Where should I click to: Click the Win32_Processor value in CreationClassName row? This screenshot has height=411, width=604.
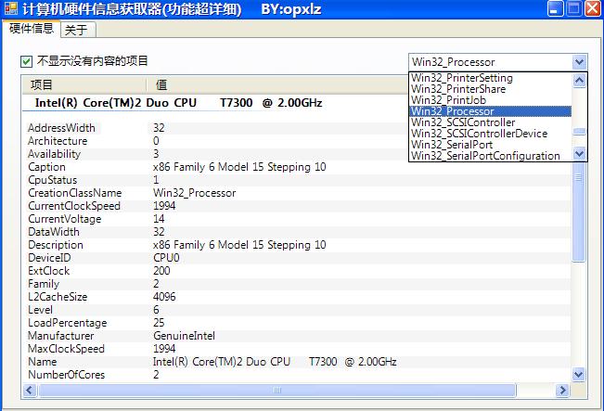tap(195, 193)
